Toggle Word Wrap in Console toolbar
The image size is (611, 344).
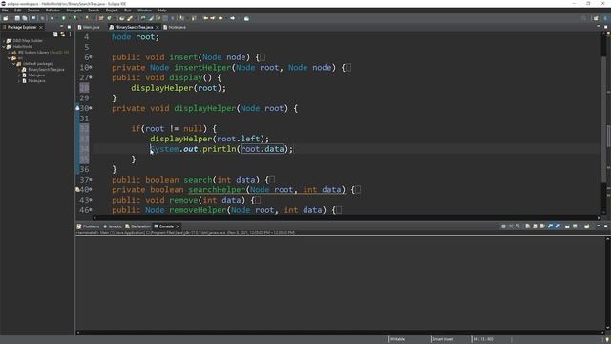tap(542, 226)
